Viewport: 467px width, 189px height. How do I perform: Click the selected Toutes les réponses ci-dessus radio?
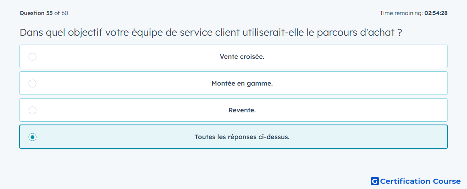32,137
